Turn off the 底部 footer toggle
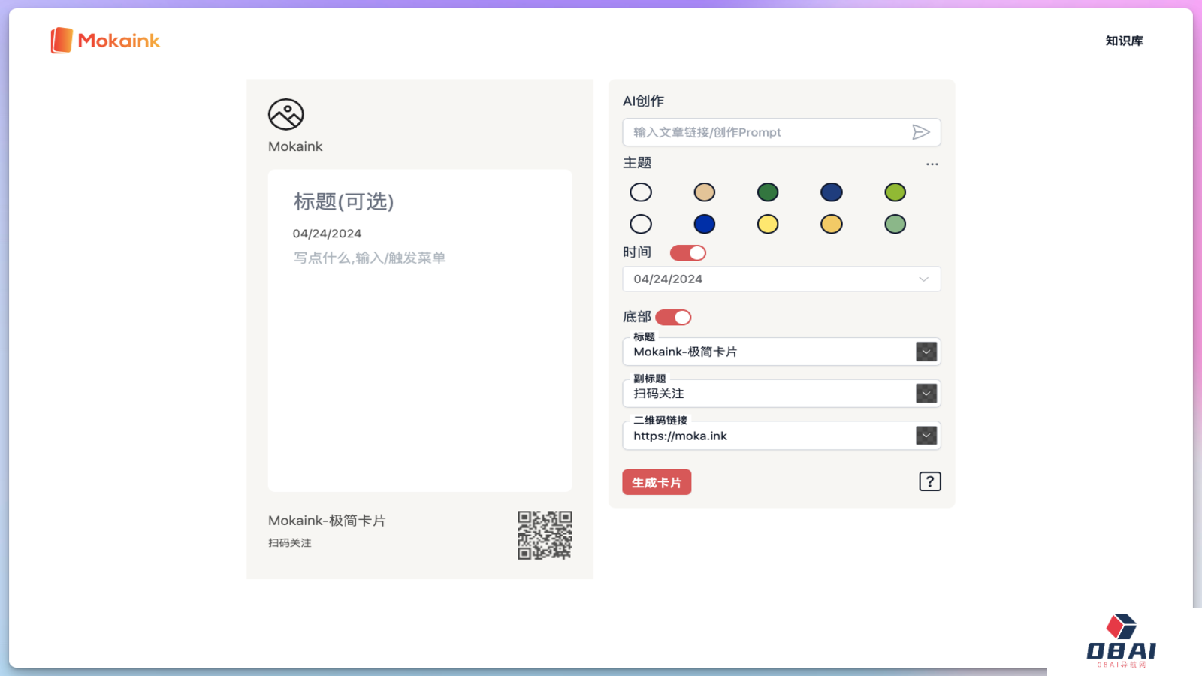Viewport: 1202px width, 676px height. tap(673, 318)
